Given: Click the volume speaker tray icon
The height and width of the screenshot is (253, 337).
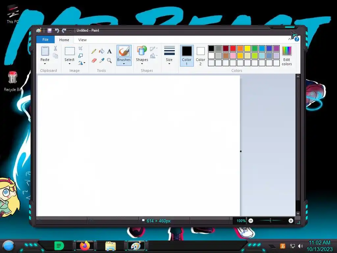Looking at the screenshot, I should tap(300, 246).
